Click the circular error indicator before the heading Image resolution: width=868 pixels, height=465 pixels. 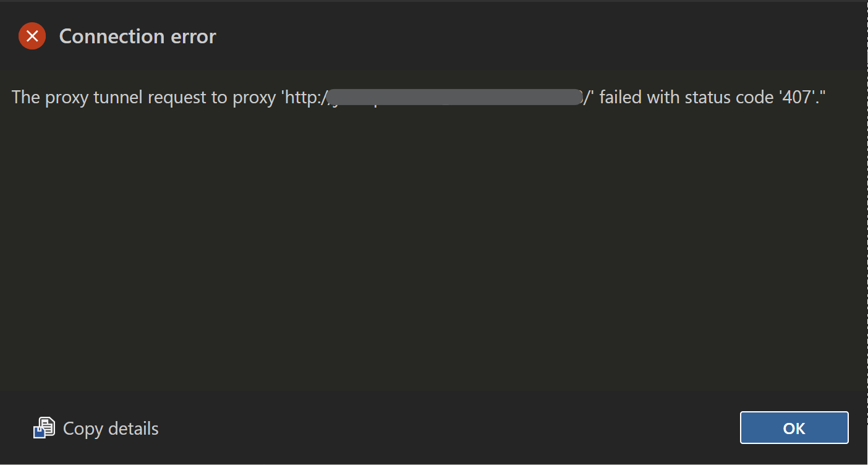click(32, 36)
